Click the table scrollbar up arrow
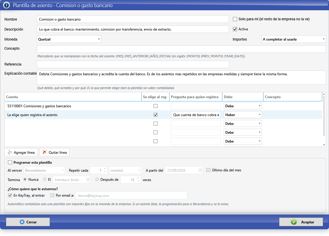329x236 pixels. [x=324, y=94]
